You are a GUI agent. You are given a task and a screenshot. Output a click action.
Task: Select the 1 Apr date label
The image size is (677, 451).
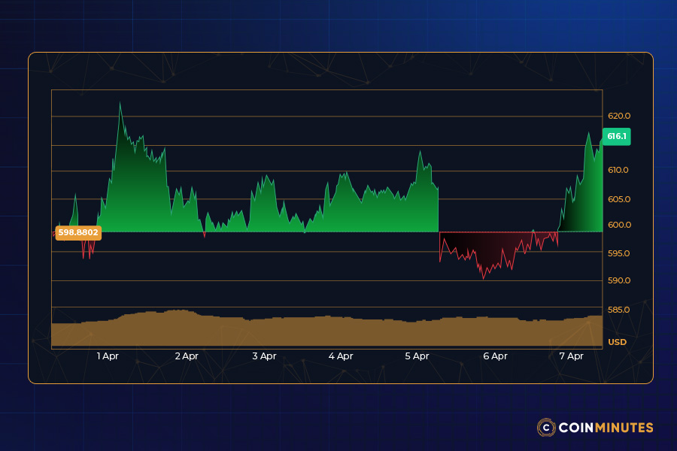(x=108, y=356)
